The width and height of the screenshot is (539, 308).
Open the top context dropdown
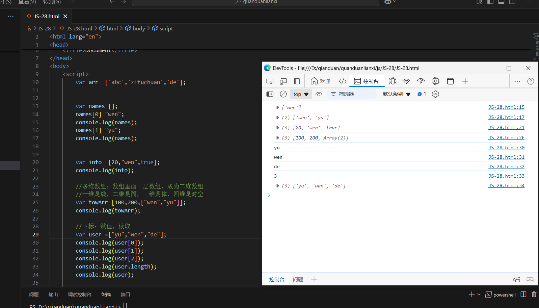[301, 94]
